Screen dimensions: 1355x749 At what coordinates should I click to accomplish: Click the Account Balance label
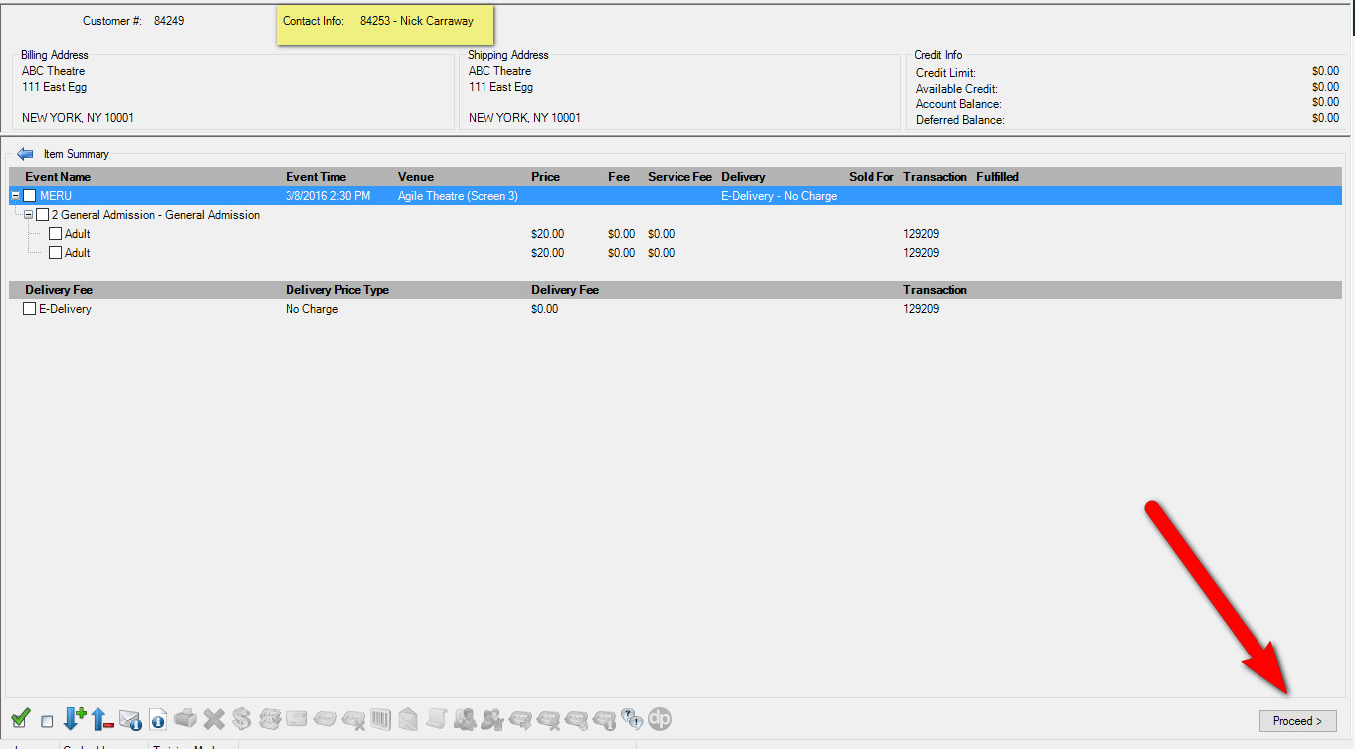tap(959, 104)
